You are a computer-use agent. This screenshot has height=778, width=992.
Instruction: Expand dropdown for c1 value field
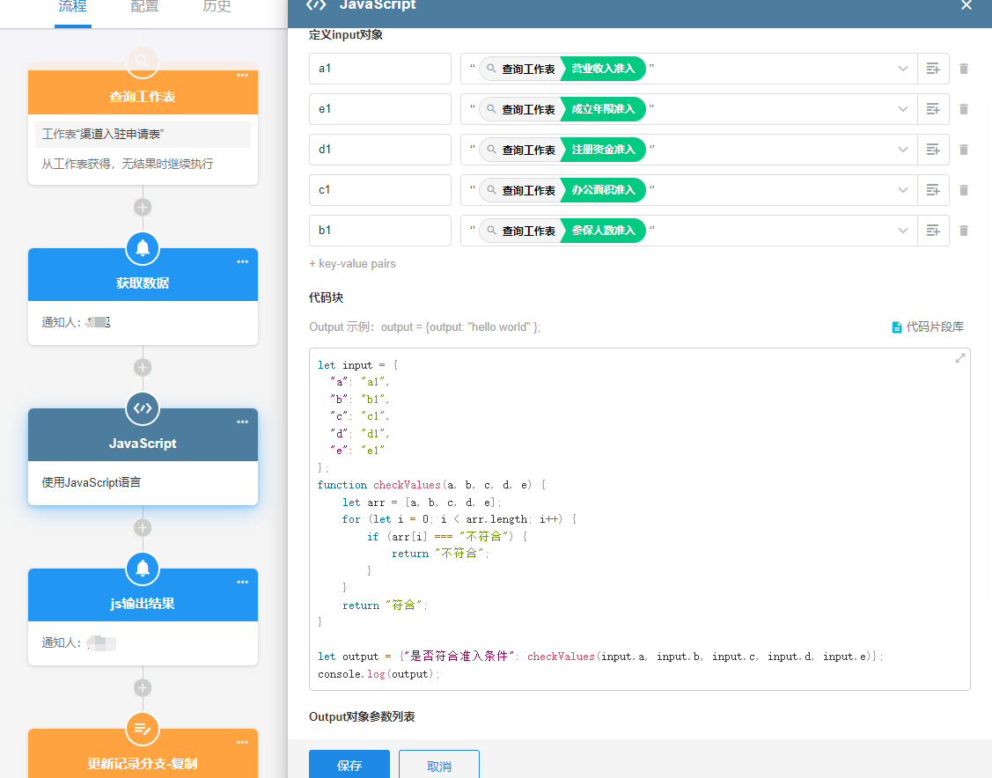click(x=903, y=190)
